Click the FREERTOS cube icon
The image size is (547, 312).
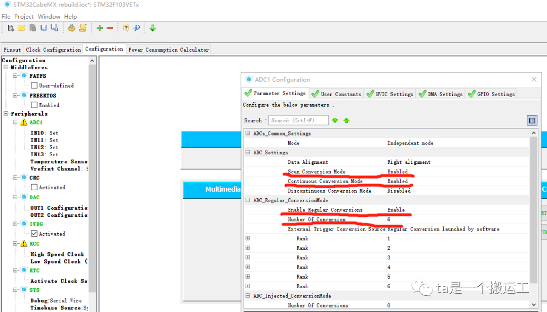[24, 95]
